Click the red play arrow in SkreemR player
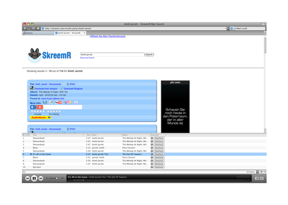 tap(39, 107)
